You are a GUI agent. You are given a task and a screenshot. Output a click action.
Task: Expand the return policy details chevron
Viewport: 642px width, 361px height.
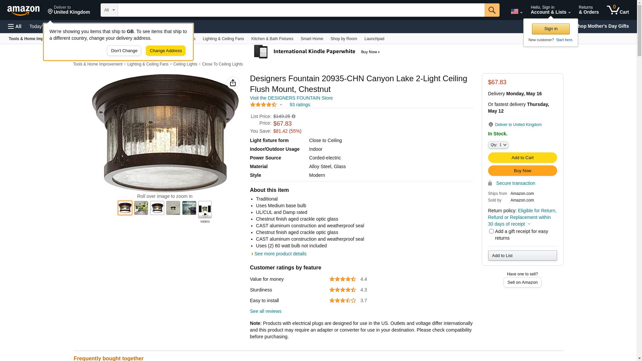(x=529, y=224)
